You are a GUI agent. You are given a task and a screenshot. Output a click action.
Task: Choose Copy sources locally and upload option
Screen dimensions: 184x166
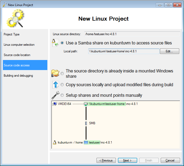[62, 85]
